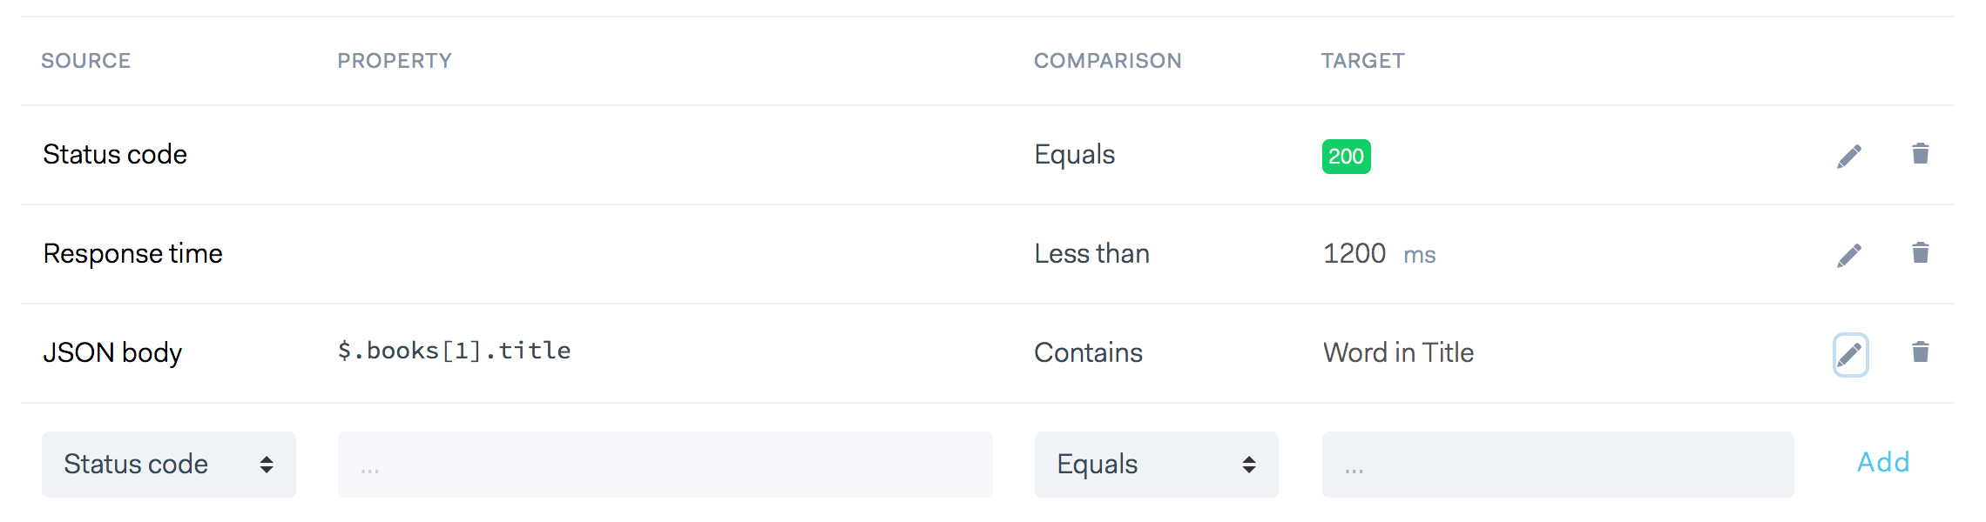
Task: Delete the Response time assertion
Action: click(x=1921, y=253)
